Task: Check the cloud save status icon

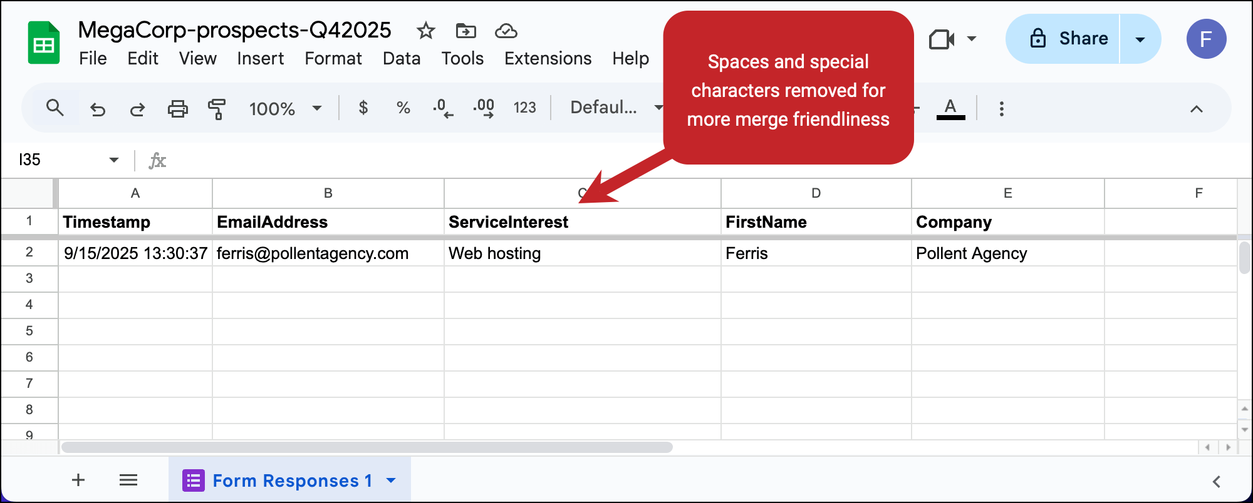Action: click(506, 30)
